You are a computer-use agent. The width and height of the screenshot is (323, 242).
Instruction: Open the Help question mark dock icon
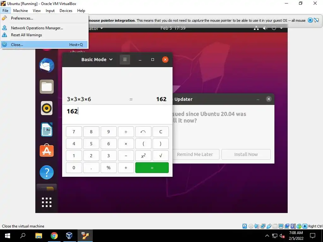(47, 172)
